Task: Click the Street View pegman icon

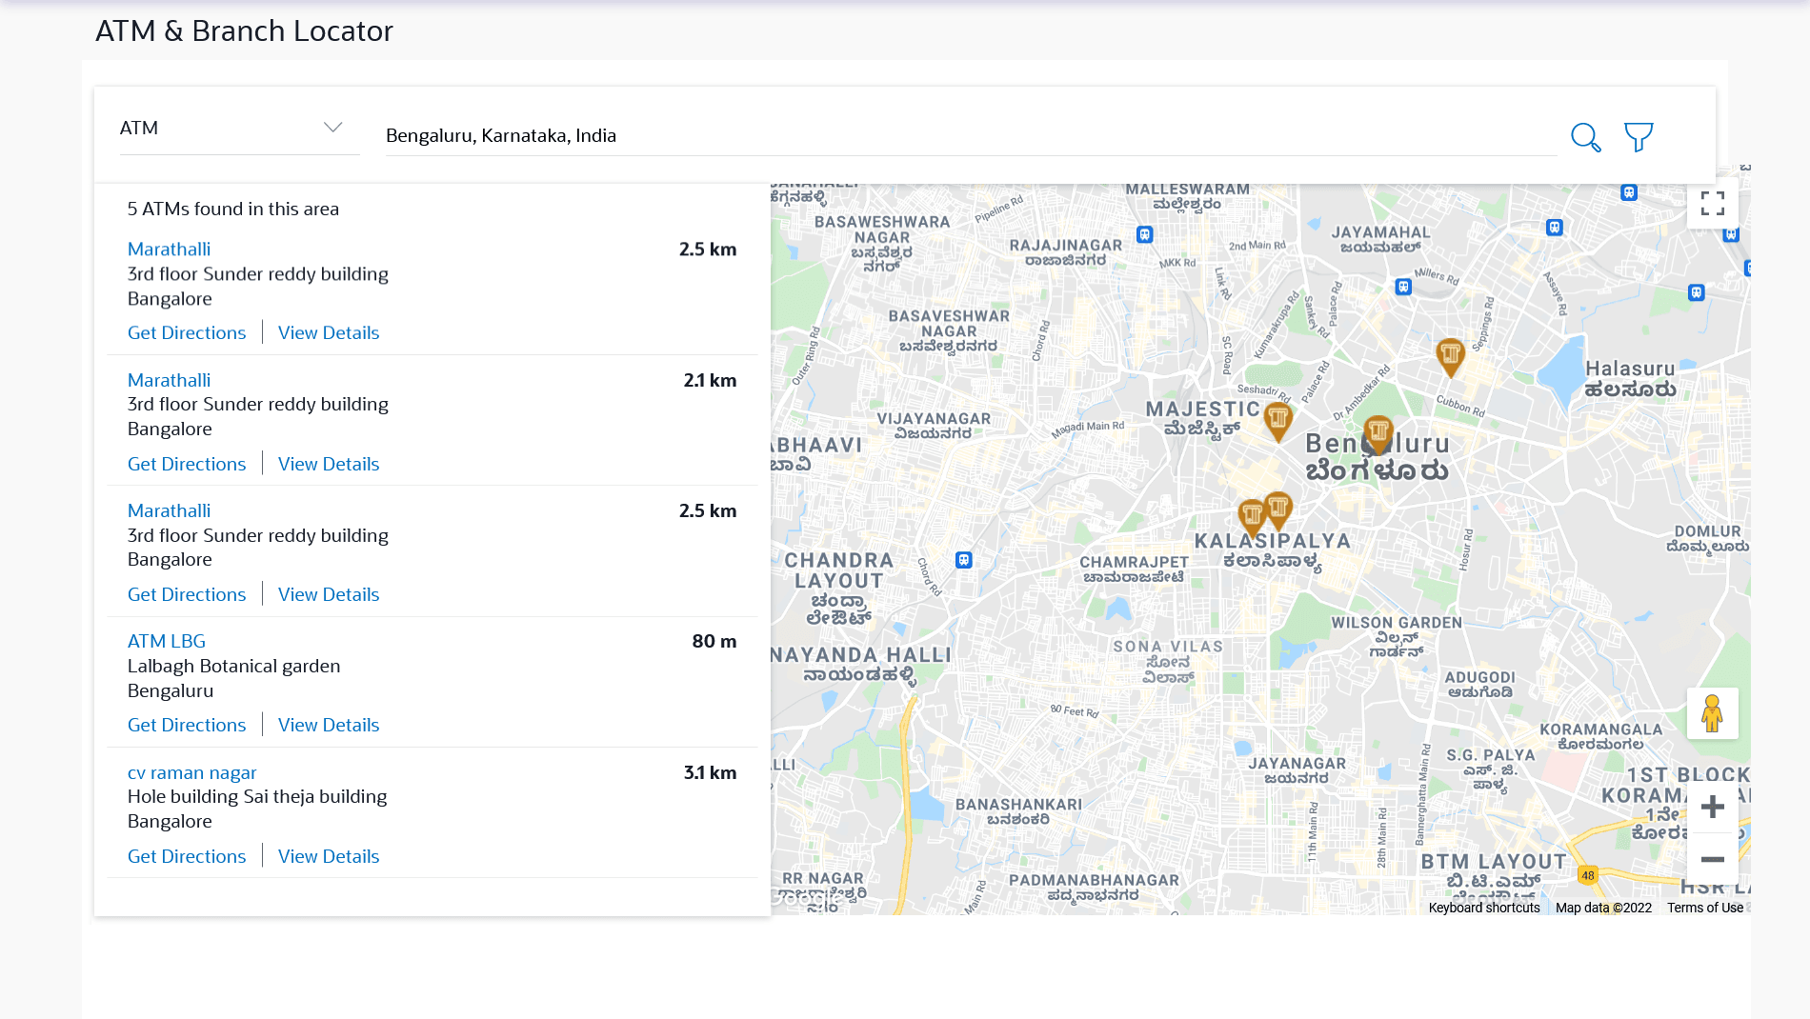Action: [1712, 713]
